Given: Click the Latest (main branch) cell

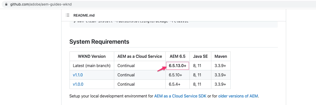Looking at the screenshot, I should click(x=92, y=66).
